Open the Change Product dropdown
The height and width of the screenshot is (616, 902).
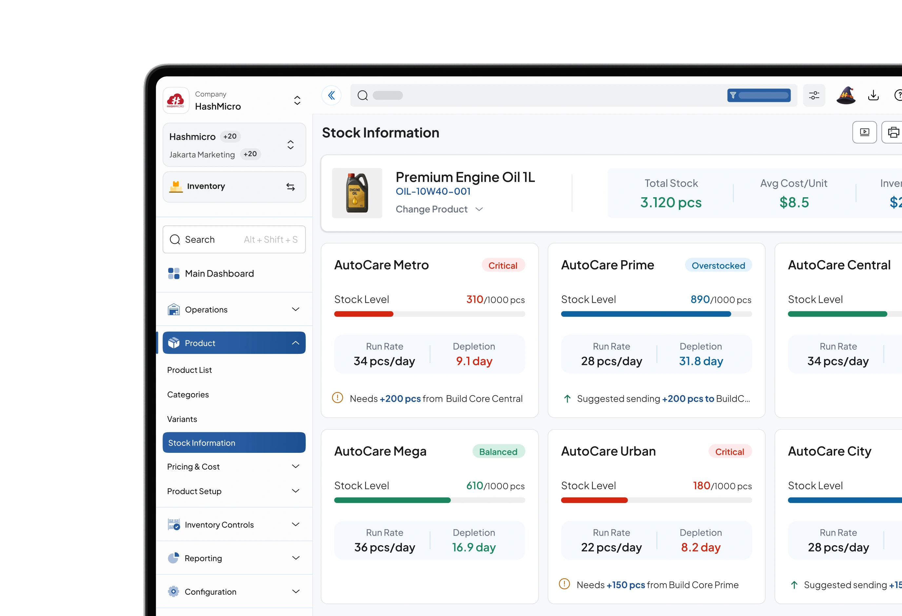click(x=439, y=209)
